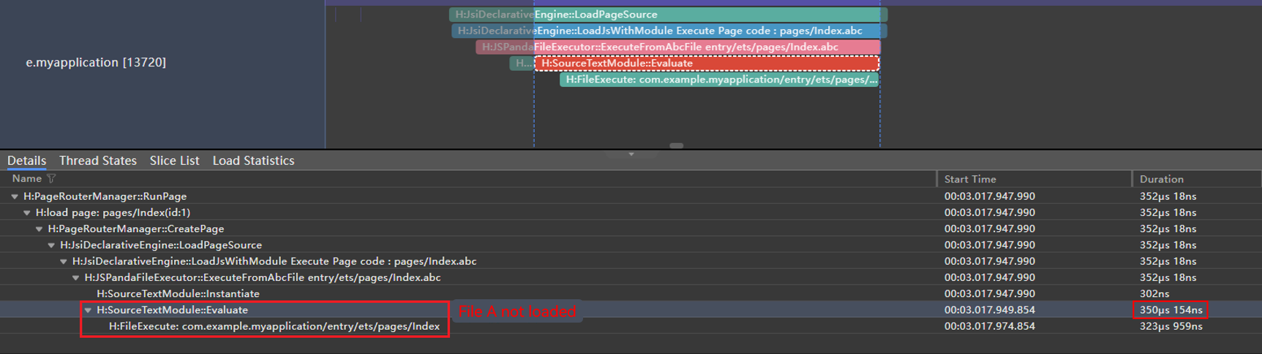Sort by the Duration column header
The height and width of the screenshot is (354, 1262).
1161,179
